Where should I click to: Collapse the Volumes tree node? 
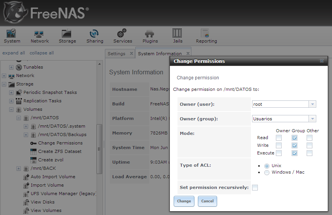12,109
